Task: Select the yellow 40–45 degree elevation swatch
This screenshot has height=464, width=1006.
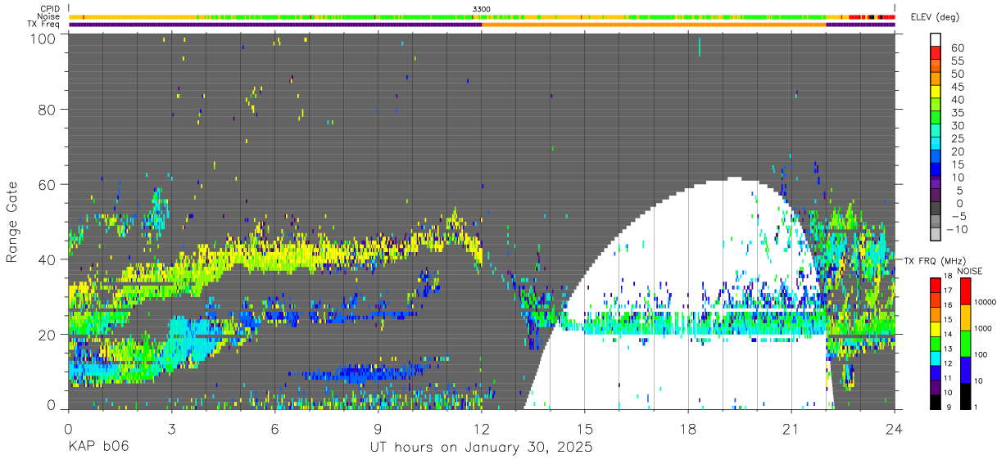Action: 936,92
